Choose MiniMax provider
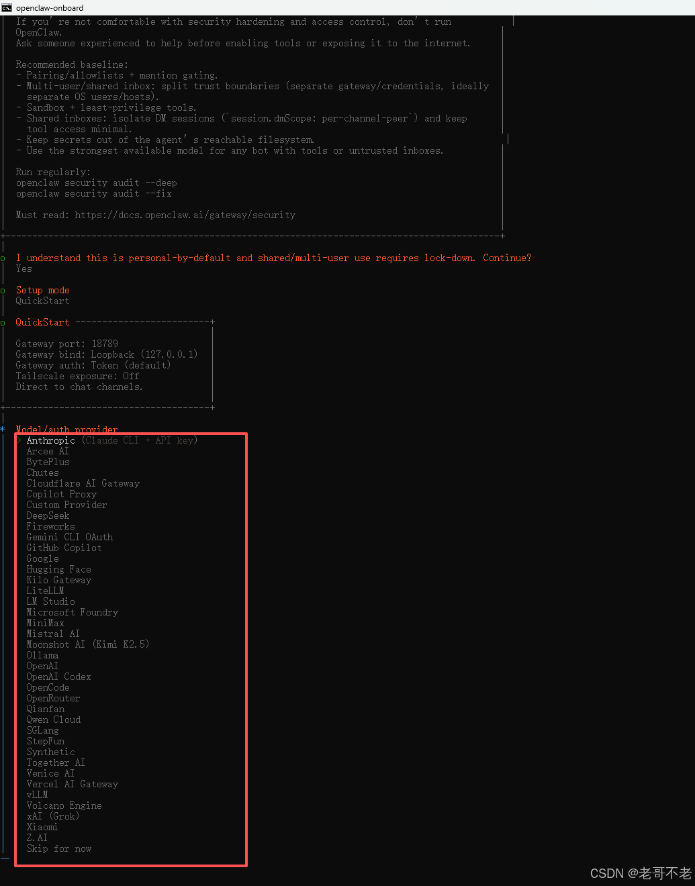 45,623
